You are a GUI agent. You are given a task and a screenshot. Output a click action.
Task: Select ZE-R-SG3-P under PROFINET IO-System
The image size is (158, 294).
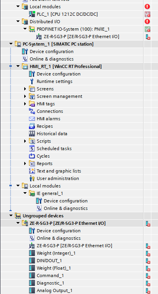pos(81,37)
